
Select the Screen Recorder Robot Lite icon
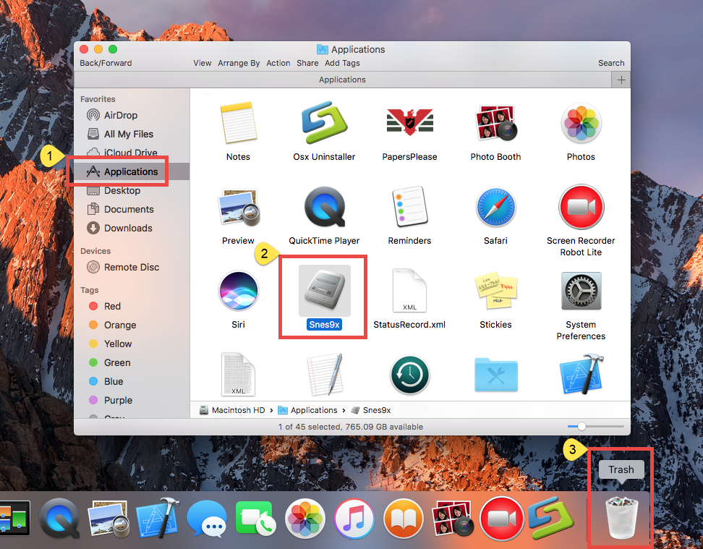click(x=581, y=207)
